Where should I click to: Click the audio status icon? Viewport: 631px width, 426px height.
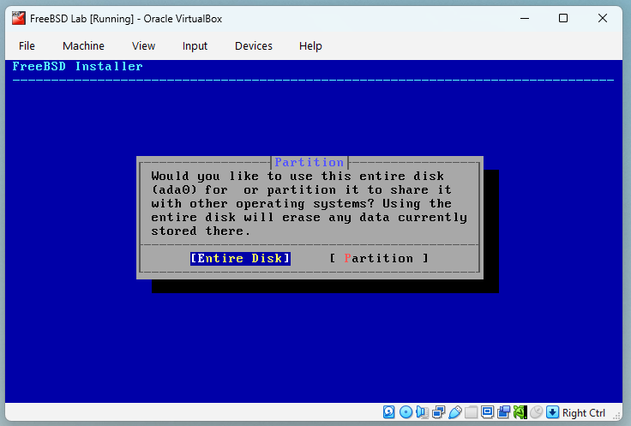pyautogui.click(x=422, y=412)
